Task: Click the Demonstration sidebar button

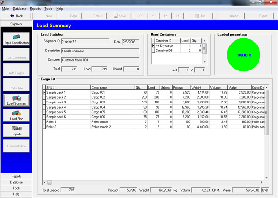Action: [16, 146]
